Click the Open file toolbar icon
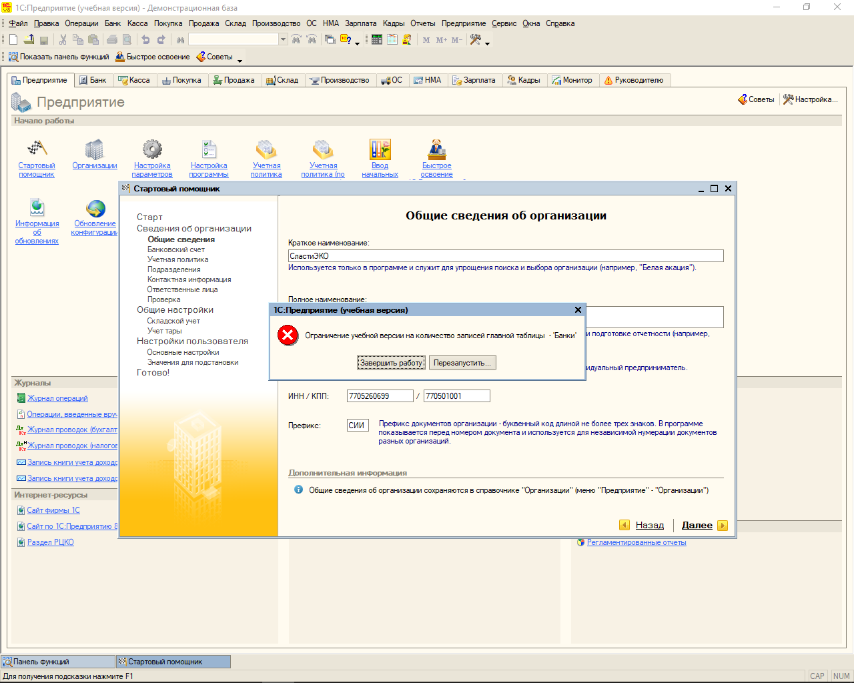854x683 pixels. 29,39
